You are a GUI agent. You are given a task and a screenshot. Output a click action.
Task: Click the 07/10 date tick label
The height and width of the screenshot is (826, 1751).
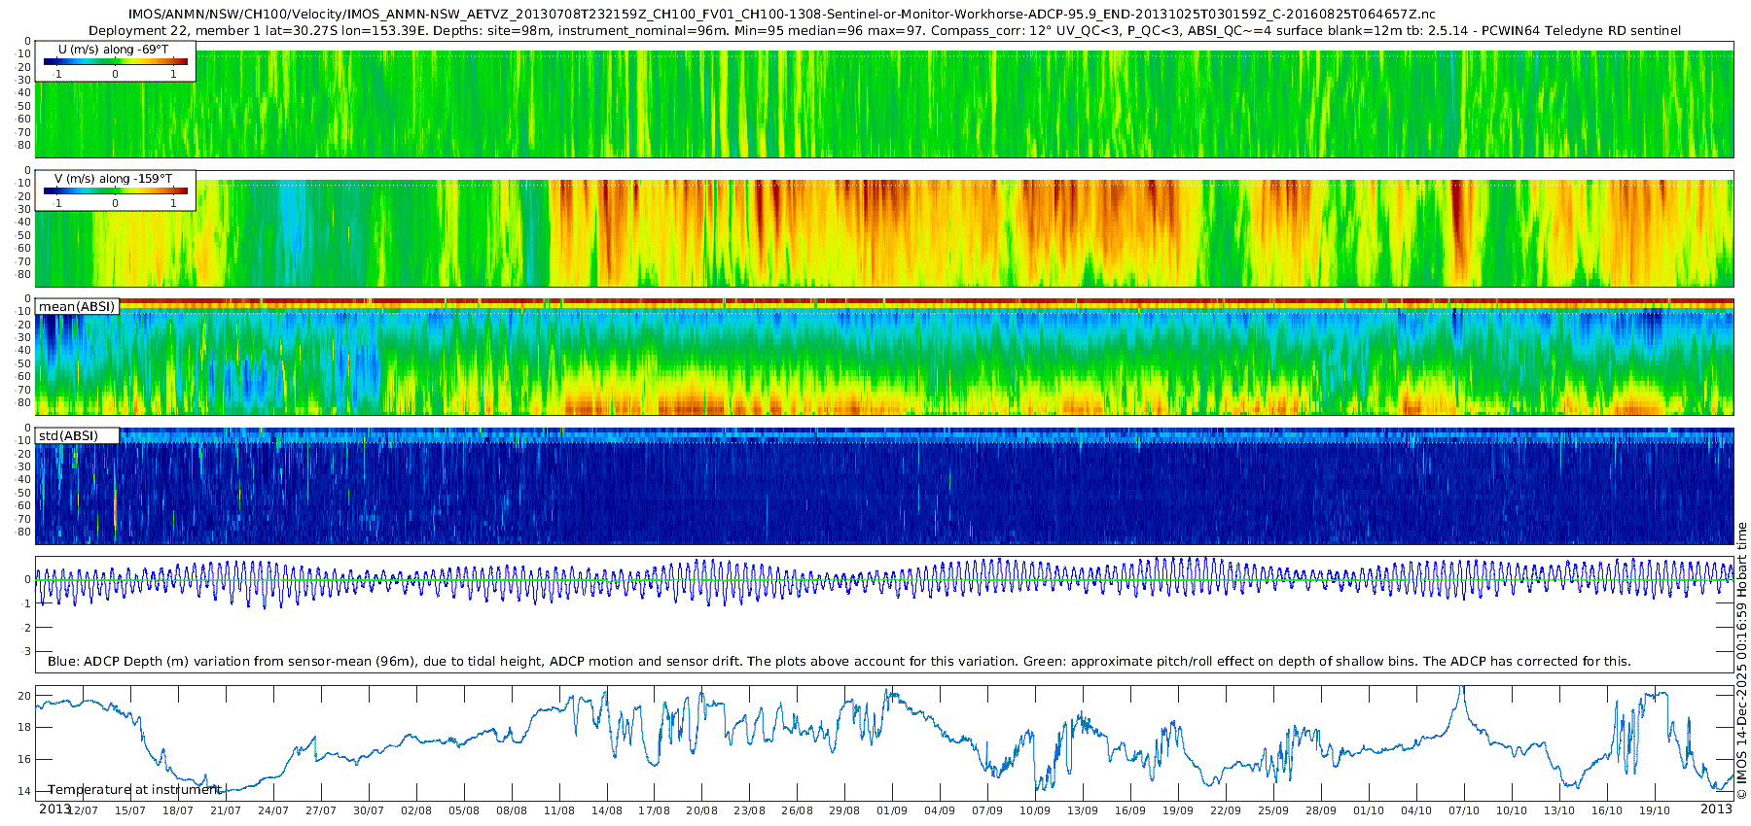(1463, 810)
